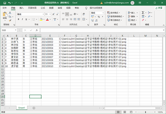Click the Tell me search box
Screen dimensions: 166x114
tap(96, 8)
